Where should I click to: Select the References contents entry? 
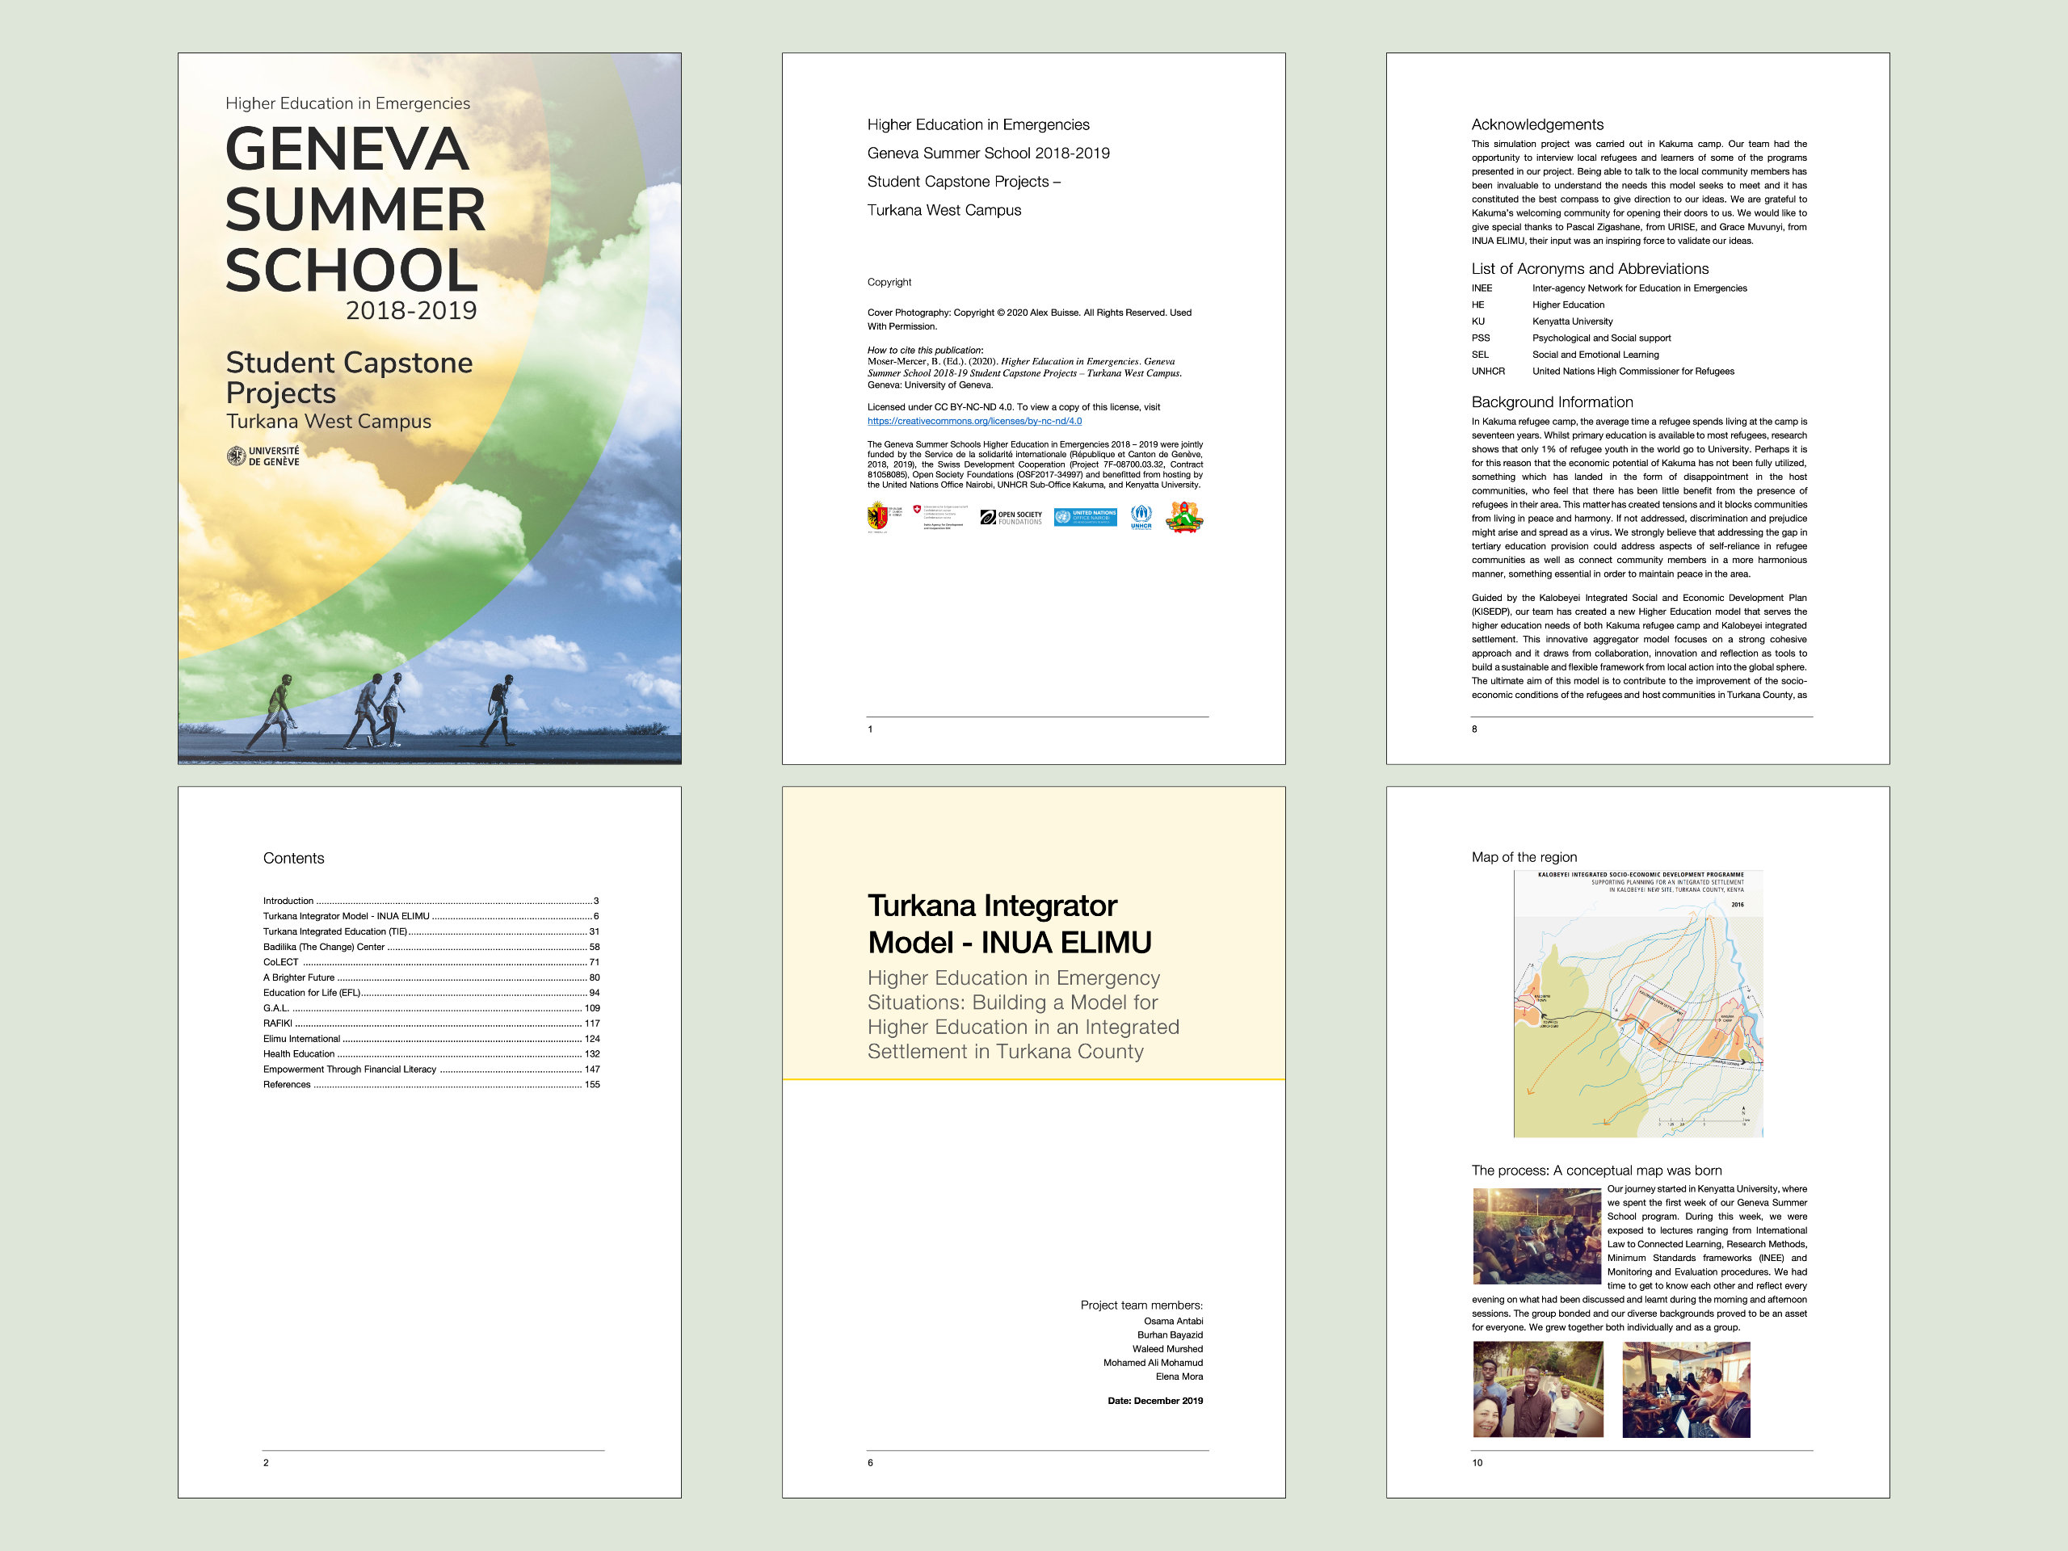286,1084
